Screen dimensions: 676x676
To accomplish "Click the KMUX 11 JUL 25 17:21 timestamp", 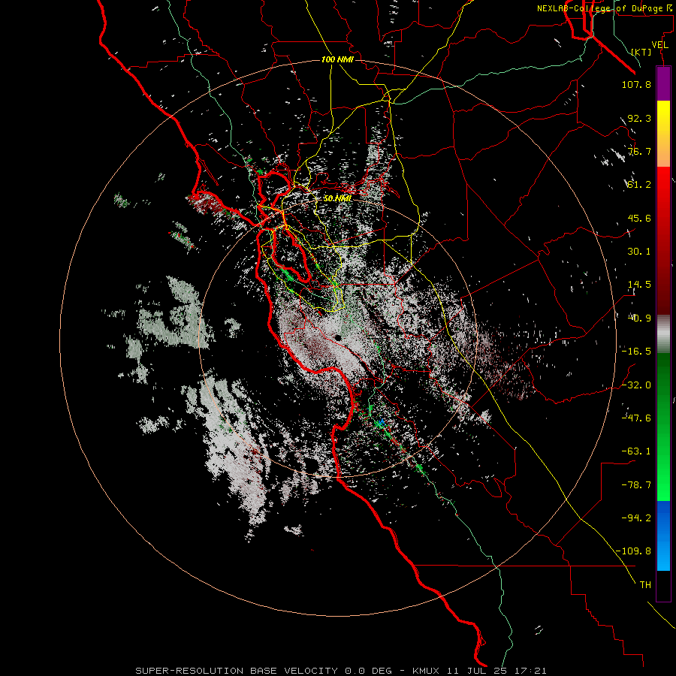I will pyautogui.click(x=479, y=671).
